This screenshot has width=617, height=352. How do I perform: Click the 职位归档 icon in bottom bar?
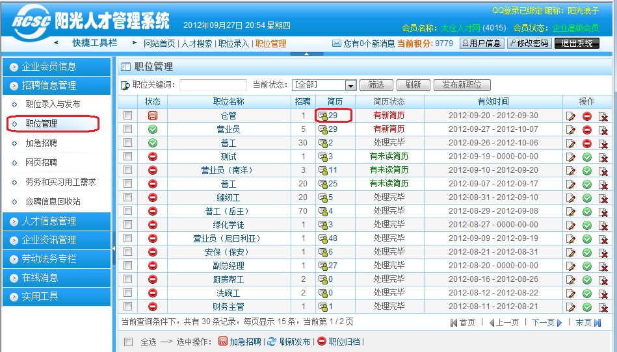(321, 342)
